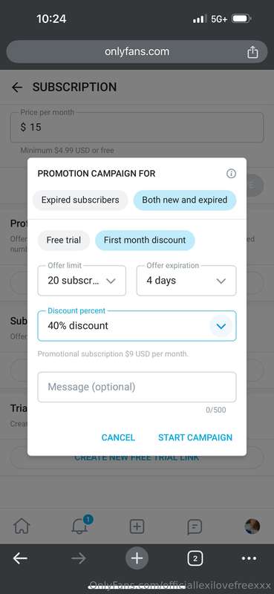Image resolution: width=274 pixels, height=594 pixels.
Task: Tap the new post plus icon
Action: click(x=137, y=526)
